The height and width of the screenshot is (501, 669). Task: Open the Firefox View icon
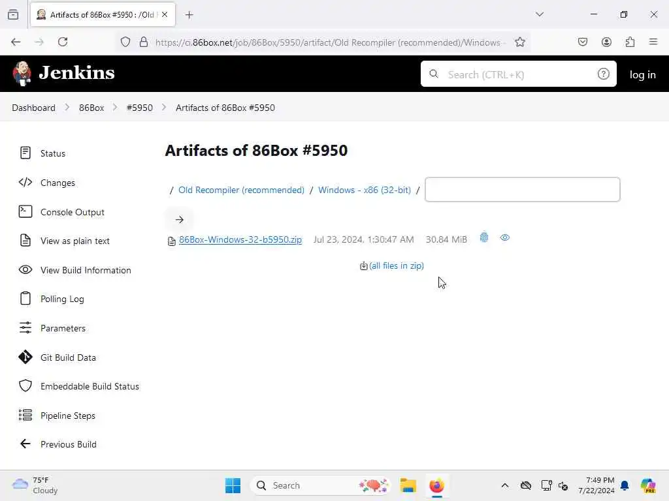pos(13,14)
